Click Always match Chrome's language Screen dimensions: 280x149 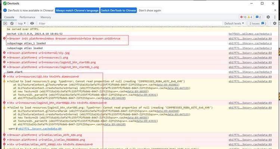[77, 10]
